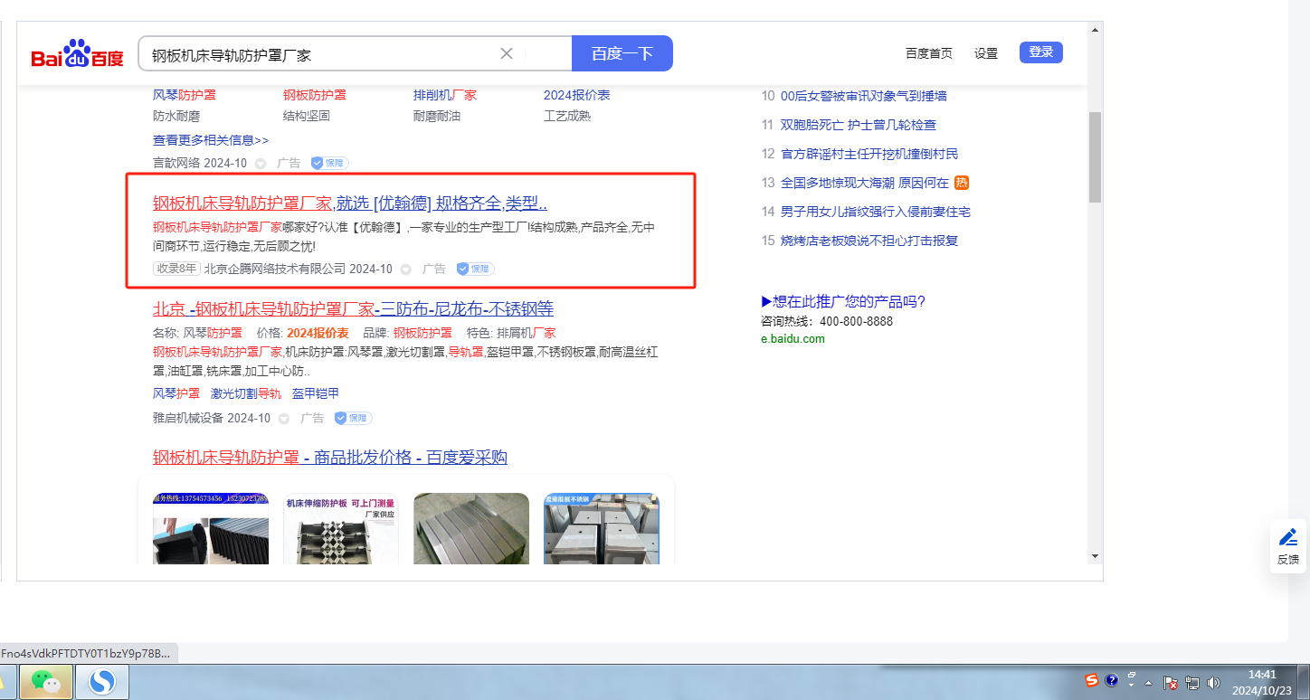
Task: Click the blue help question-mark tray icon
Action: click(x=1112, y=681)
